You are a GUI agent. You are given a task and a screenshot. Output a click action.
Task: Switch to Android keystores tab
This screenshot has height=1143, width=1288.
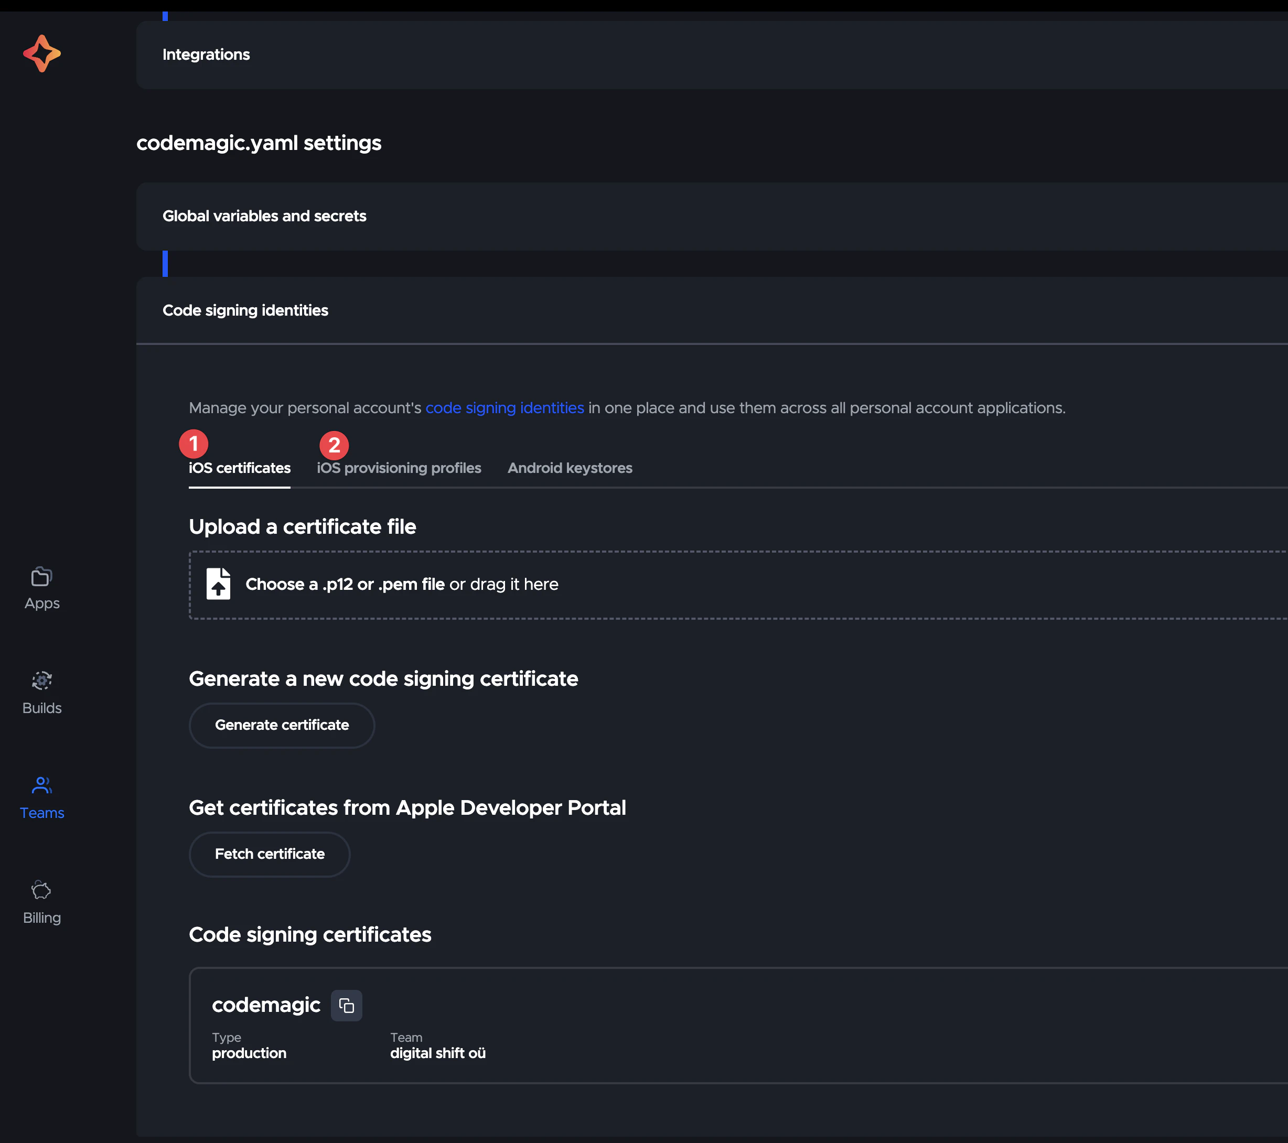pyautogui.click(x=570, y=468)
